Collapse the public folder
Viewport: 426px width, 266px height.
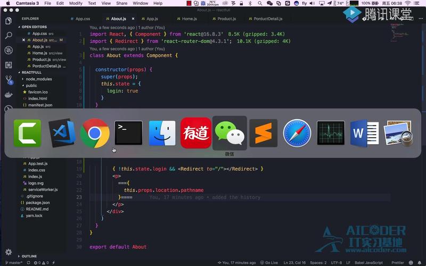coord(31,86)
